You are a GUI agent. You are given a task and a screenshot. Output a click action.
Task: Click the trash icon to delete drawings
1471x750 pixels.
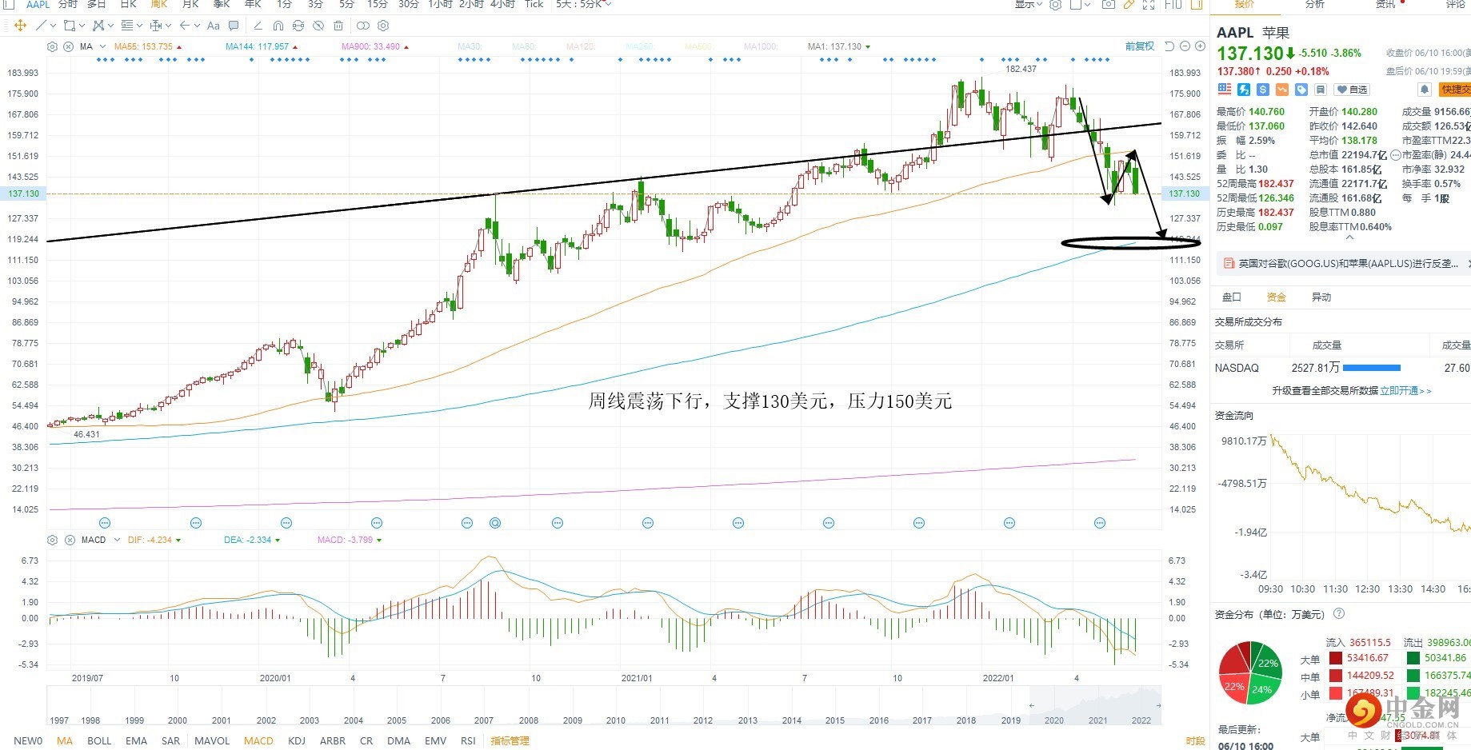click(338, 26)
